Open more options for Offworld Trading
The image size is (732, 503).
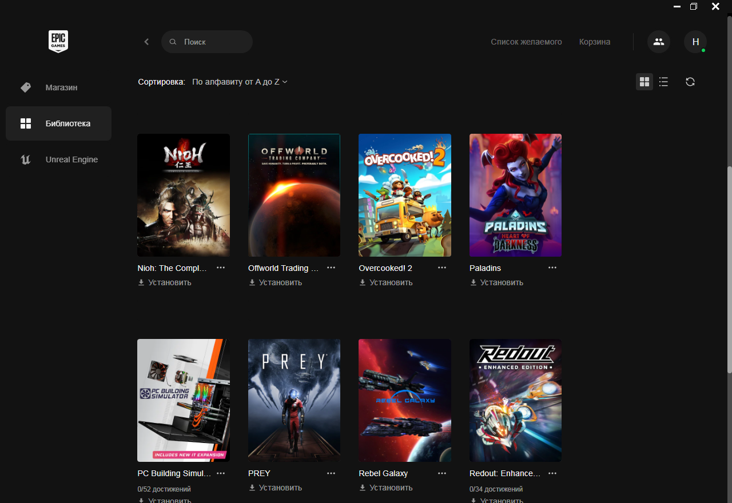click(x=331, y=268)
